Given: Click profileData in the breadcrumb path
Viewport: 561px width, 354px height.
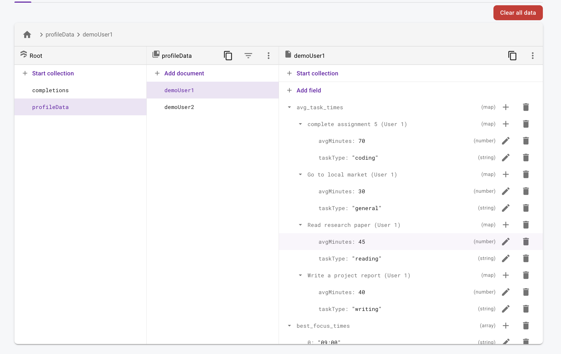Looking at the screenshot, I should 60,34.
